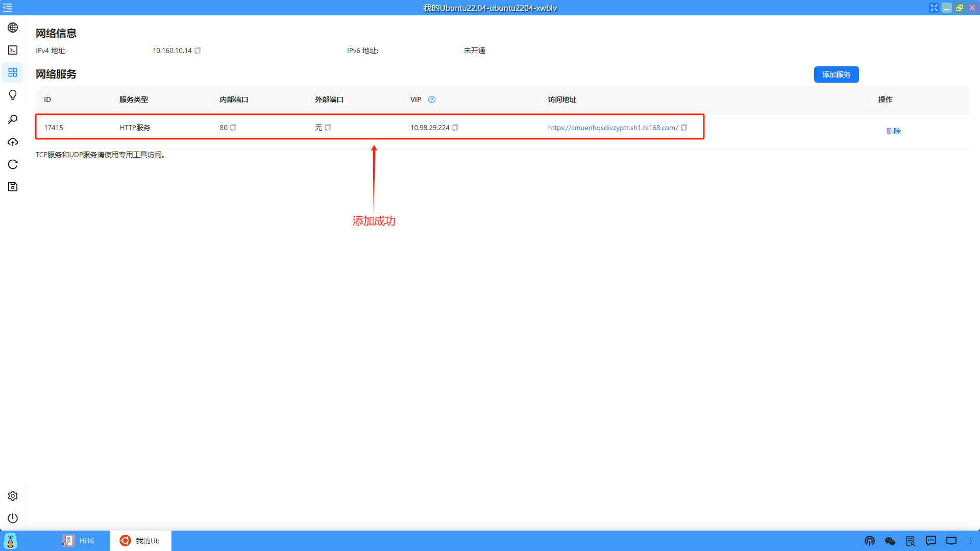Switch to the 我的Ub taskbar tab
The image size is (980, 551).
(141, 540)
